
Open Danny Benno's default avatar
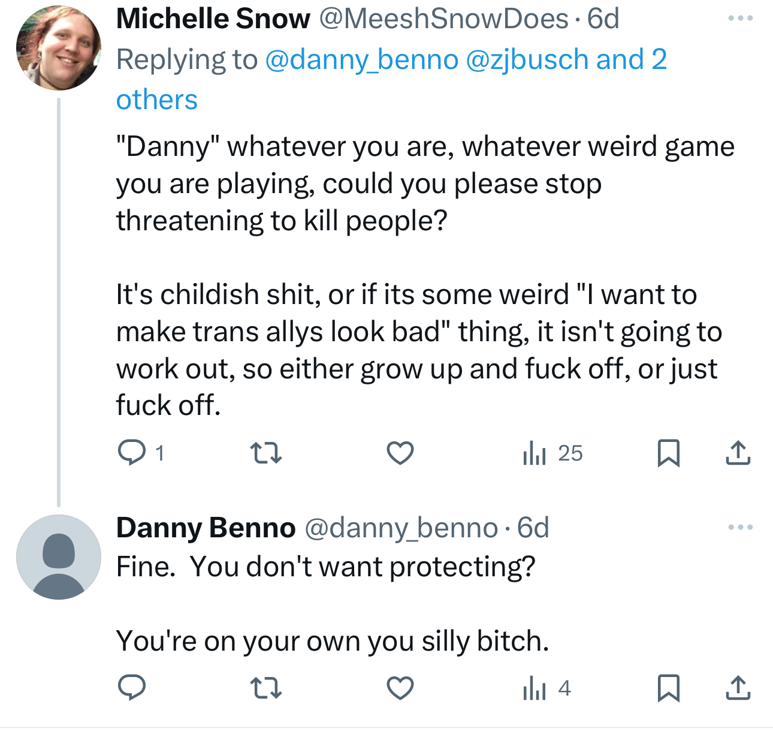pyautogui.click(x=58, y=557)
